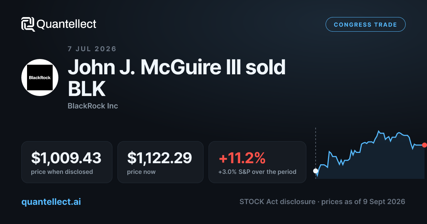Image resolution: width=427 pixels, height=224 pixels.
Task: Open the quantellect.ai link
Action: point(51,202)
